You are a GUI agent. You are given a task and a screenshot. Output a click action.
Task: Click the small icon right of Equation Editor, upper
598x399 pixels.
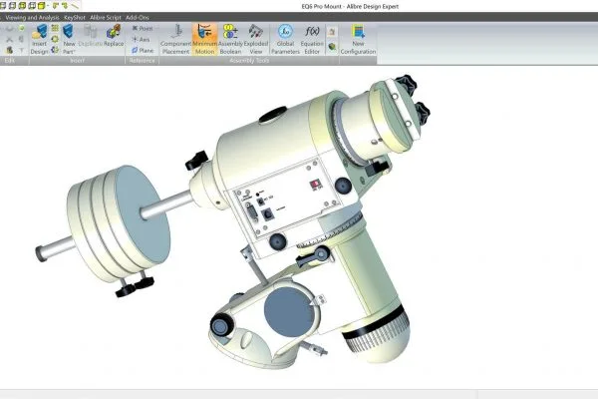click(x=332, y=32)
